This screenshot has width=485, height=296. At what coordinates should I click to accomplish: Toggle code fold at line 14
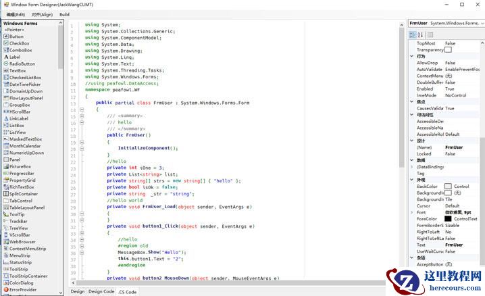click(x=82, y=109)
